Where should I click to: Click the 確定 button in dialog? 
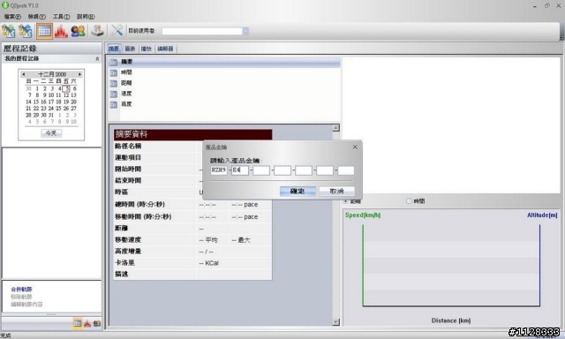[x=298, y=191]
